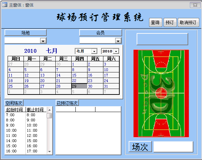The image size is (202, 160).
Task: Open the 会员 member dropdown
Action: [118, 41]
